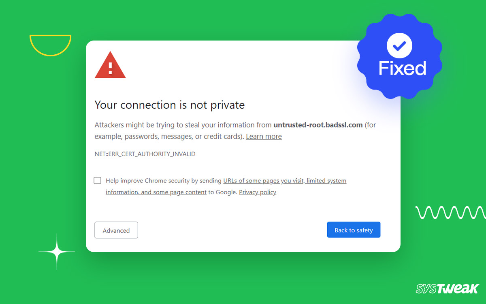Click the Back to safety button
The width and height of the screenshot is (486, 304).
point(354,229)
